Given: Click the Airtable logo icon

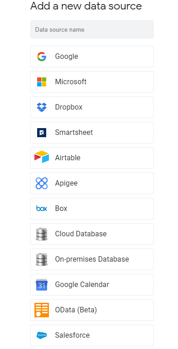Looking at the screenshot, I should coord(42,157).
